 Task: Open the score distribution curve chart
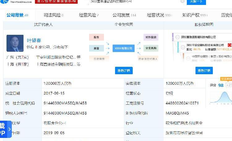[x=221, y=98]
